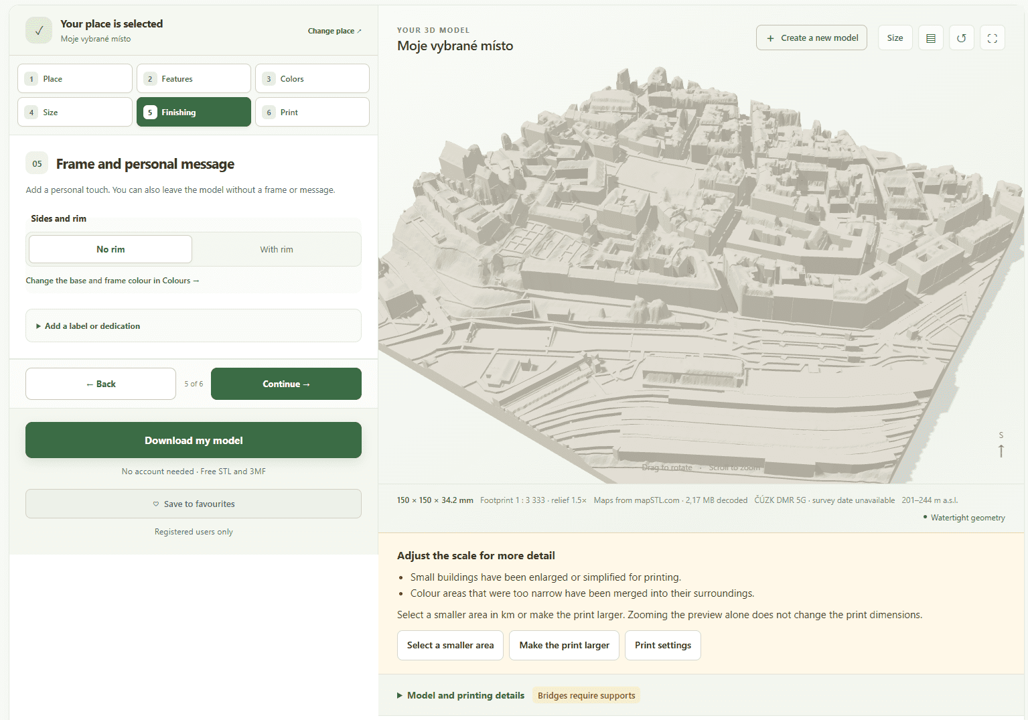
Task: Click 'Create a new model'
Action: tap(812, 38)
